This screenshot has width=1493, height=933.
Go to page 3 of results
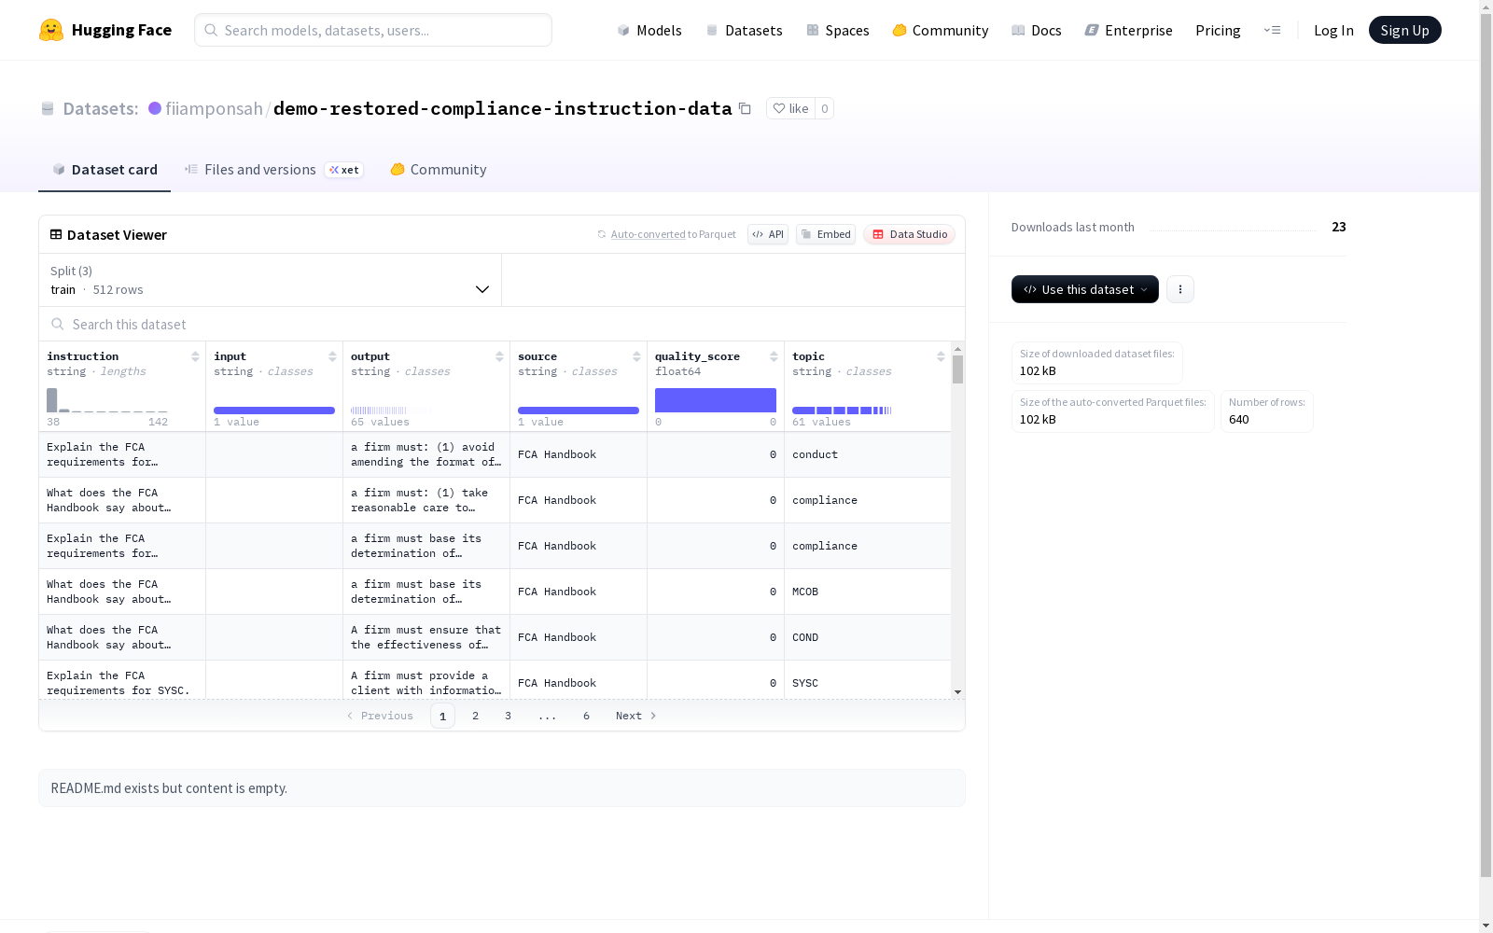[508, 716]
